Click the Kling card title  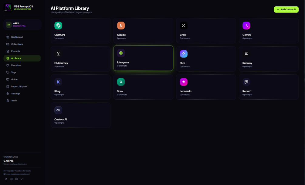pos(57,91)
